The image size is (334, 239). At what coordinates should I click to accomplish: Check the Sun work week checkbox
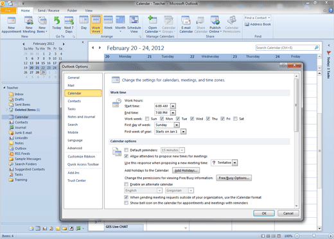(147, 119)
